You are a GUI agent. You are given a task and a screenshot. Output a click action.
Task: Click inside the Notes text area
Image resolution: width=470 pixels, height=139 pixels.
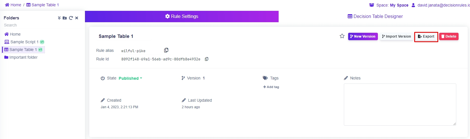coord(400,104)
